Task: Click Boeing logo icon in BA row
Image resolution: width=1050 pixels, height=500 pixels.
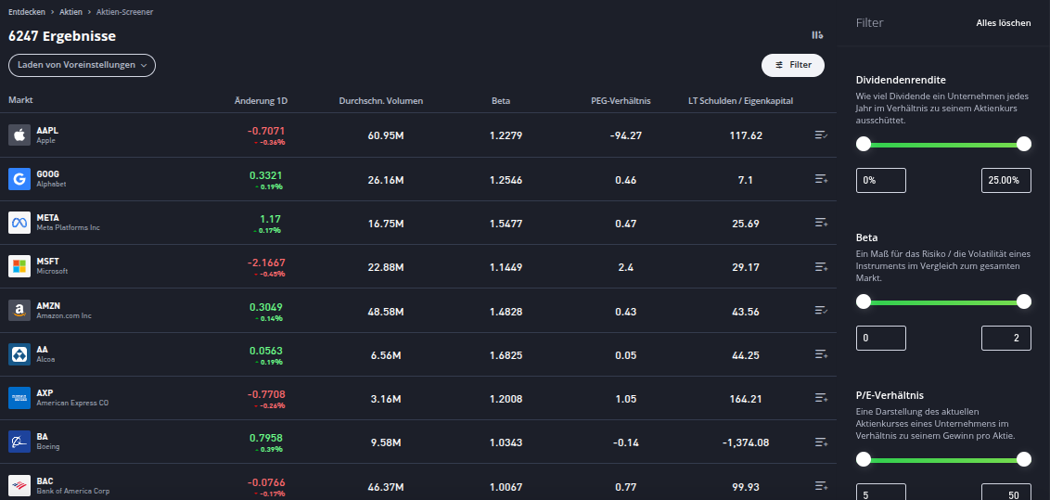Action: pyautogui.click(x=19, y=442)
